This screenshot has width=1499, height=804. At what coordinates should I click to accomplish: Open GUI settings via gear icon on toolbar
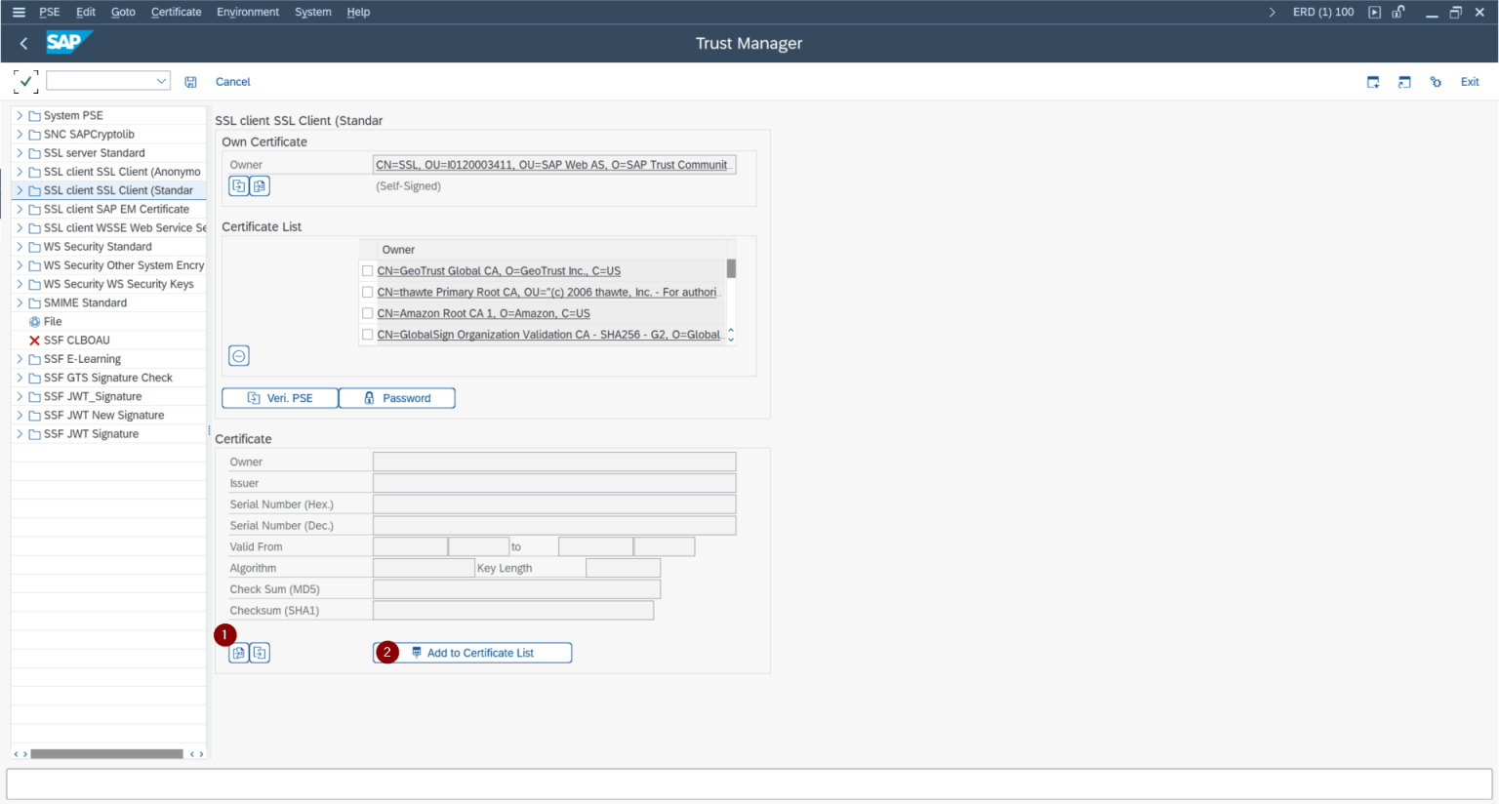(x=1436, y=82)
